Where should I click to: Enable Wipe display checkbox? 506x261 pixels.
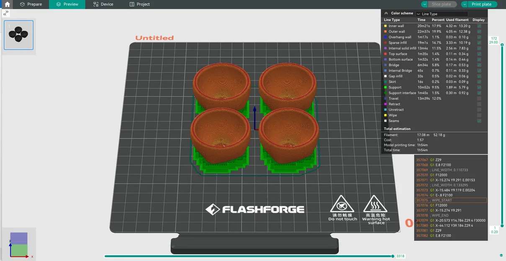[x=479, y=115]
